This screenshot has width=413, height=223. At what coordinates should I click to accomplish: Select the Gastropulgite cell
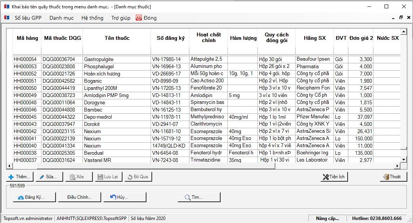[117, 60]
